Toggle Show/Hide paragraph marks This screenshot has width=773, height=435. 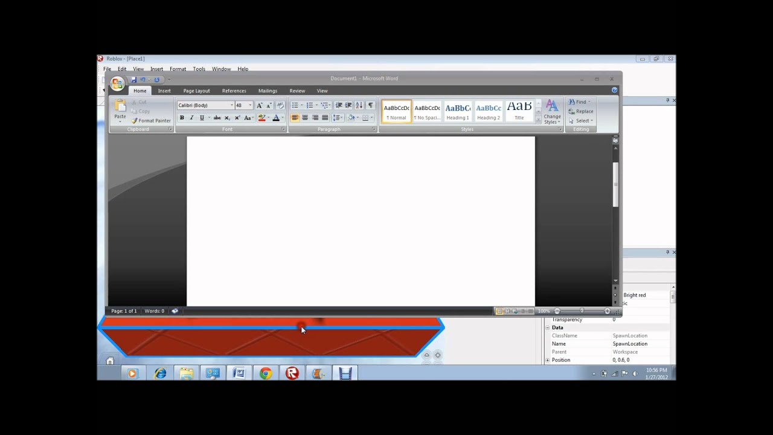pos(370,105)
